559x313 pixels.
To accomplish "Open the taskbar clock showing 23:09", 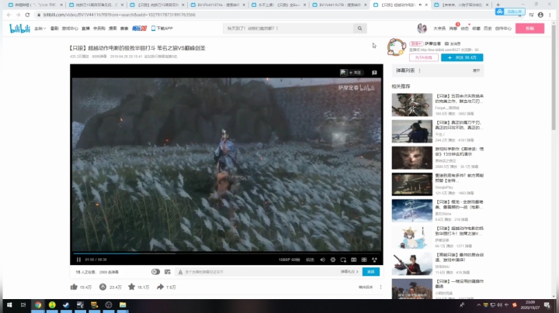I will (x=529, y=304).
